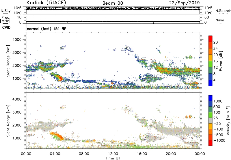The height and width of the screenshot is (160, 231).
Task: Click the date '22/Sep/2019'
Action: [x=184, y=3]
